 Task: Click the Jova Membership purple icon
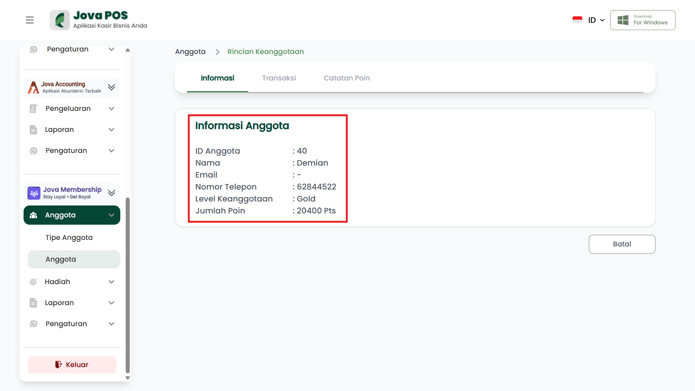(x=34, y=193)
